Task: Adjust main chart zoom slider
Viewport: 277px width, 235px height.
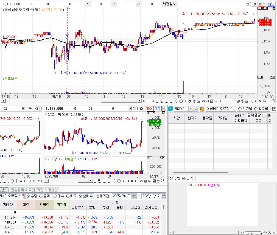Action: click(x=161, y=101)
